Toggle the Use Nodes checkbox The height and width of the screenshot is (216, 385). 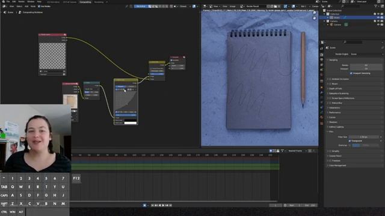[39, 7]
